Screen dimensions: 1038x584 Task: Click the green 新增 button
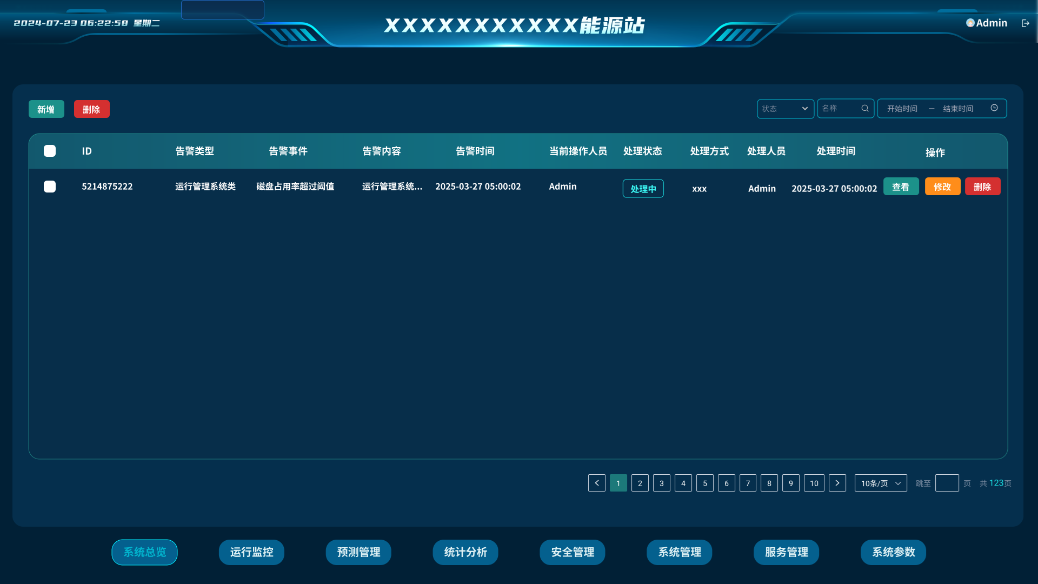point(46,109)
